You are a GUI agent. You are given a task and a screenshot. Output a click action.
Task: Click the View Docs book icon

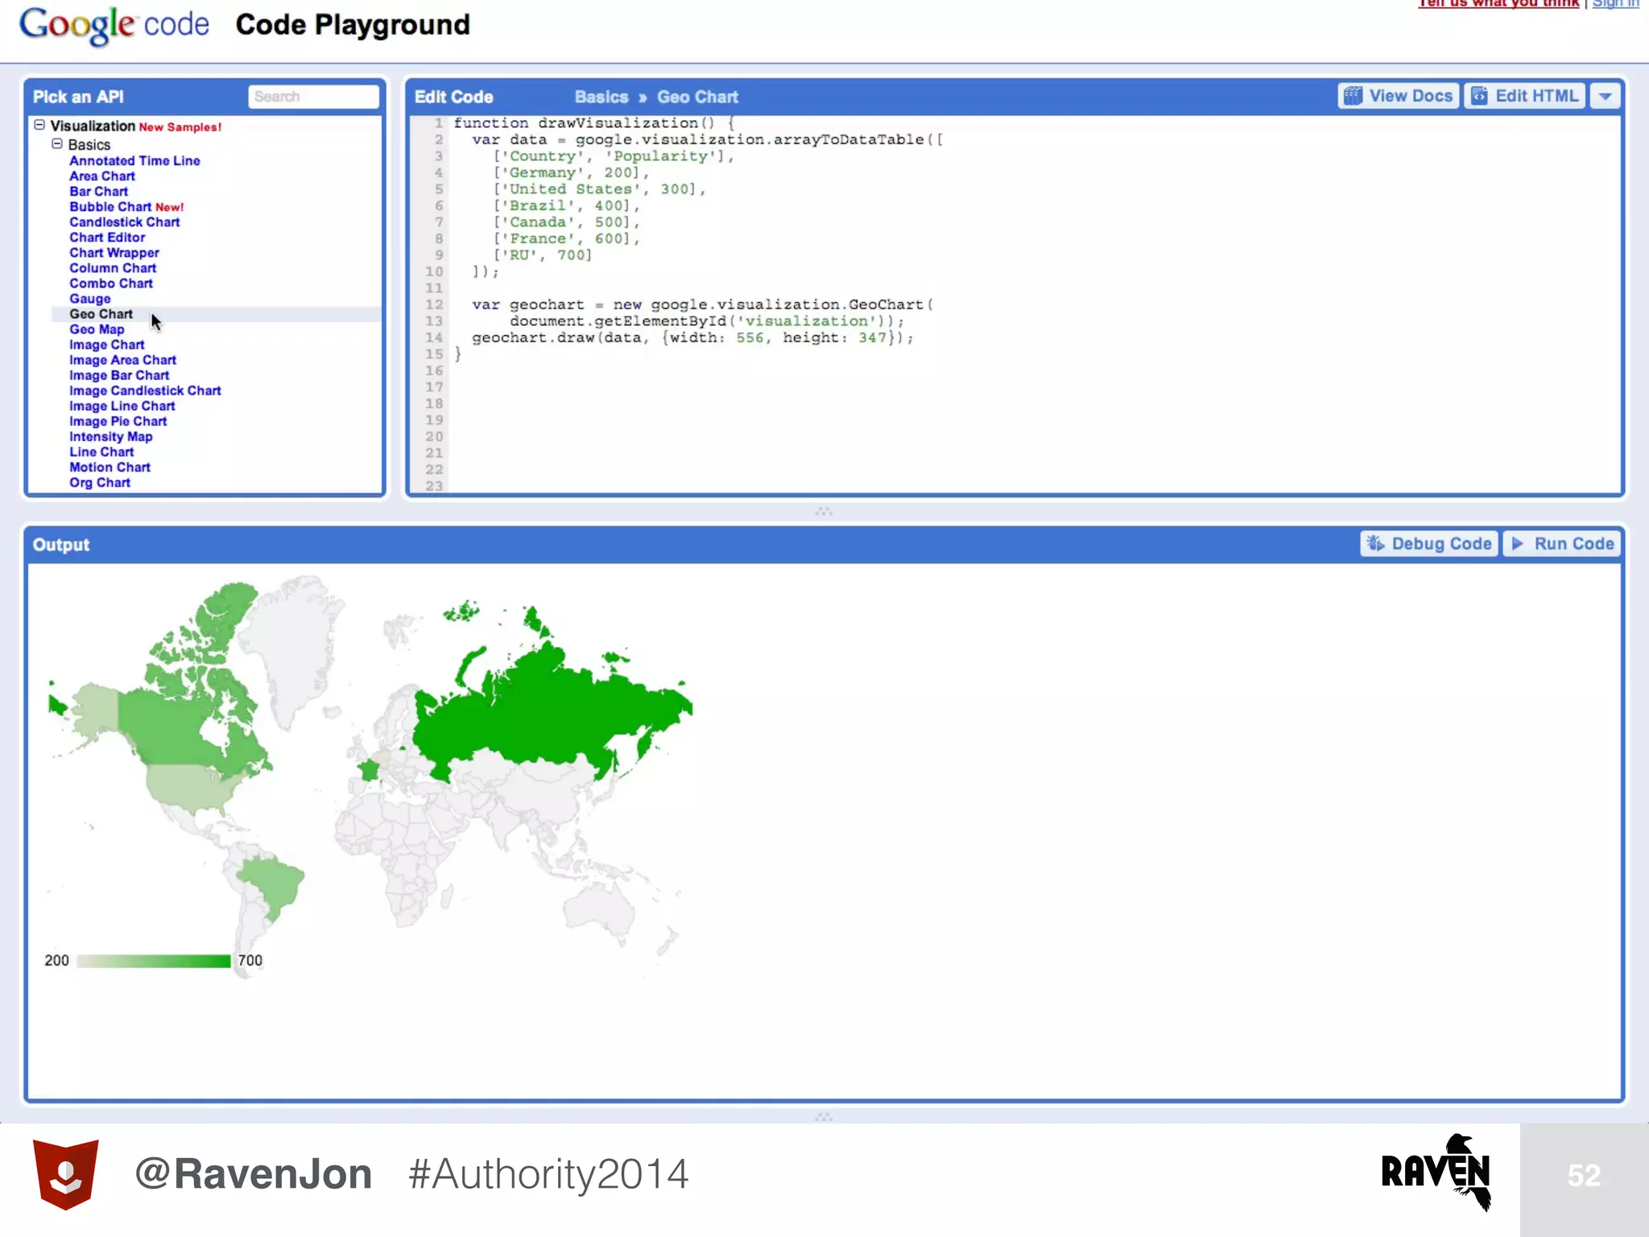pos(1353,96)
